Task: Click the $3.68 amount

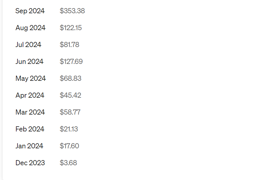Action: click(x=68, y=163)
